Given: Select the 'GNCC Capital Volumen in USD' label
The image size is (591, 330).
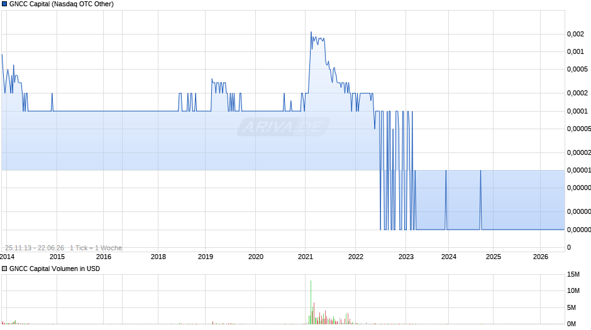Looking at the screenshot, I should pyautogui.click(x=55, y=269).
